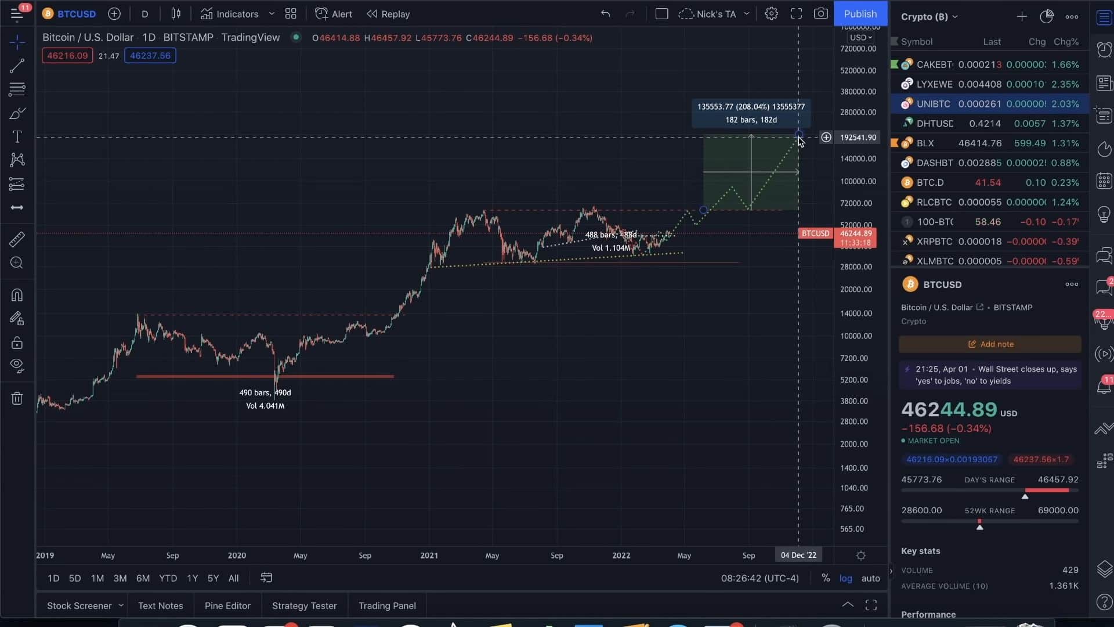Toggle percent scale mode
Screen dimensions: 1114x627
click(x=826, y=578)
